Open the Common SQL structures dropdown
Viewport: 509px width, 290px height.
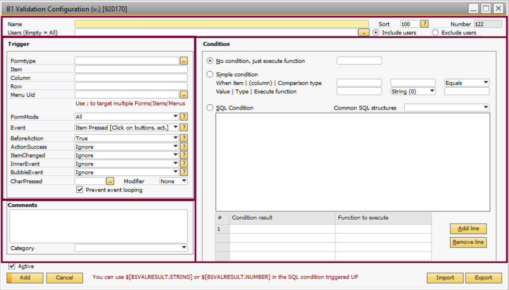(447, 108)
